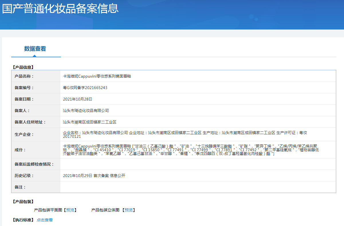Select the 数据查看 tab
The width and height of the screenshot is (344, 226).
[x=35, y=49]
